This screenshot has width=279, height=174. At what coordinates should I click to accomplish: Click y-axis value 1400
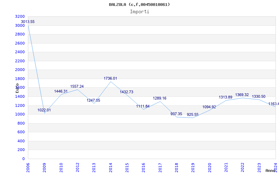click(x=20, y=97)
